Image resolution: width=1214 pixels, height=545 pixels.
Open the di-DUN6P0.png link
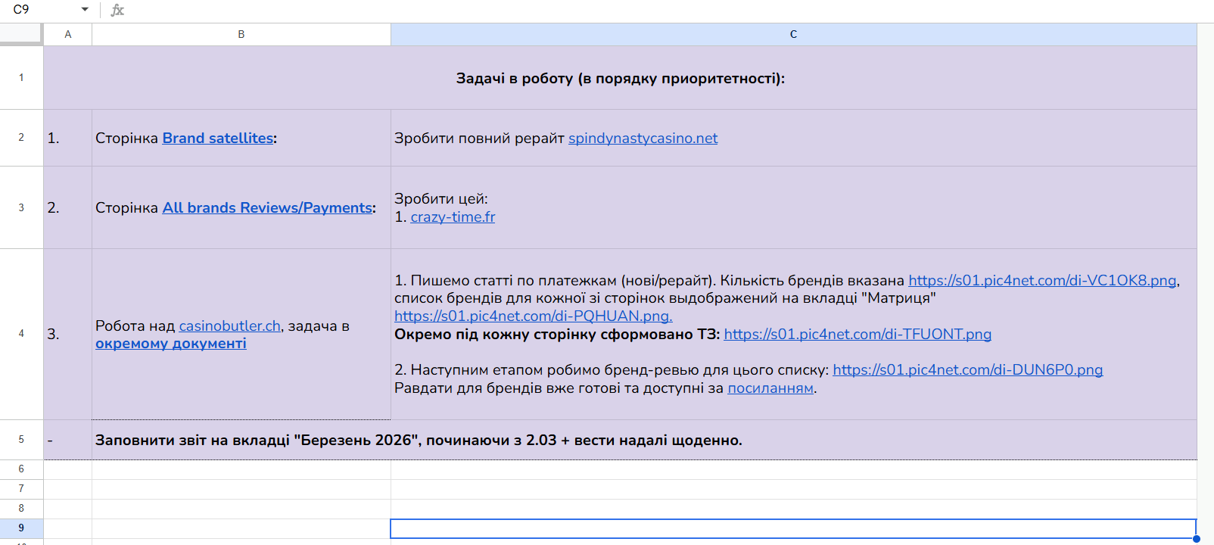pos(968,370)
